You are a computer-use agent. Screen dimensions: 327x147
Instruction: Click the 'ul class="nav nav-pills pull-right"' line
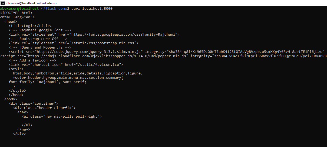(x=61, y=117)
